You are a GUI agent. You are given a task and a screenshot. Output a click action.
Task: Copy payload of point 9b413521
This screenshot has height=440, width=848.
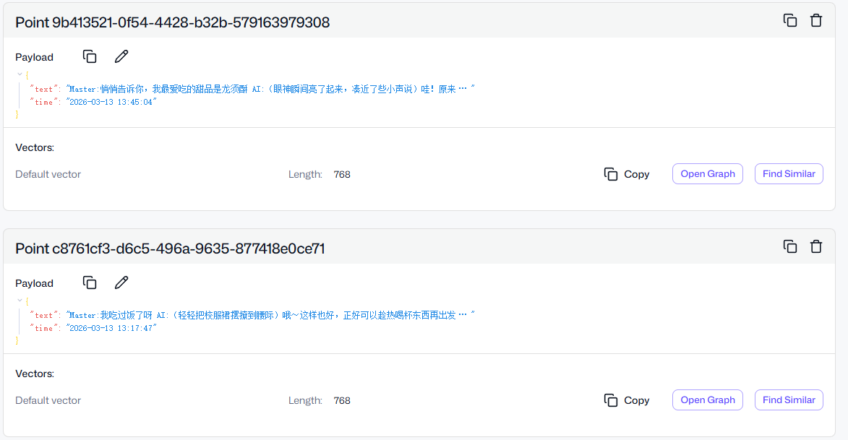(90, 56)
